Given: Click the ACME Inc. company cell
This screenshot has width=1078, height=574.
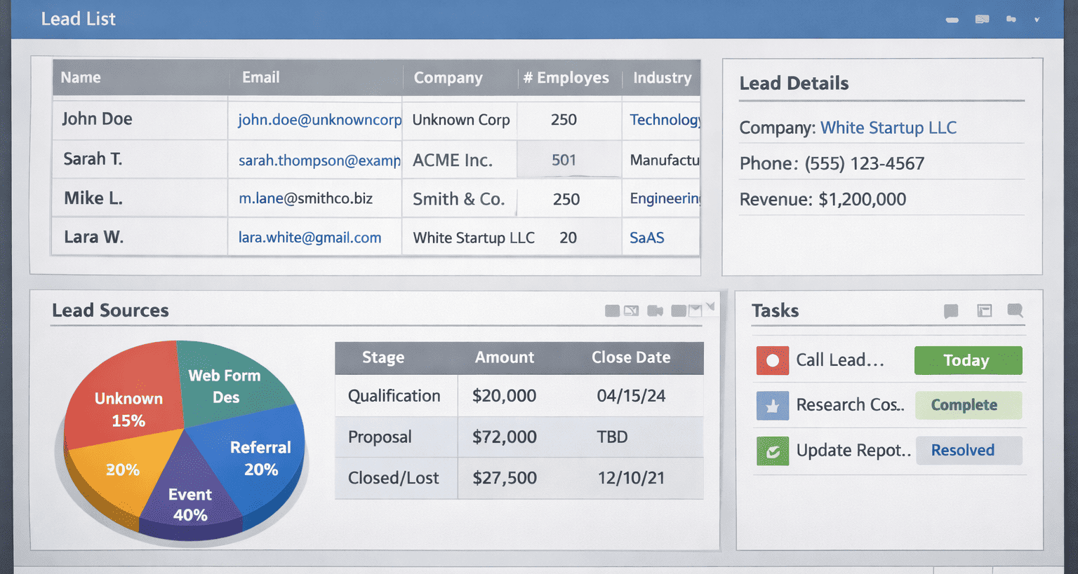Looking at the screenshot, I should 460,160.
